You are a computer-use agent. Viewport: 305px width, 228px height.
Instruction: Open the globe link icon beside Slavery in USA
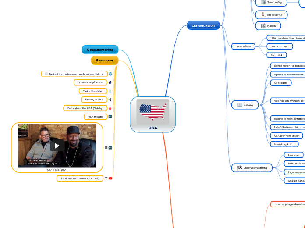110,100
